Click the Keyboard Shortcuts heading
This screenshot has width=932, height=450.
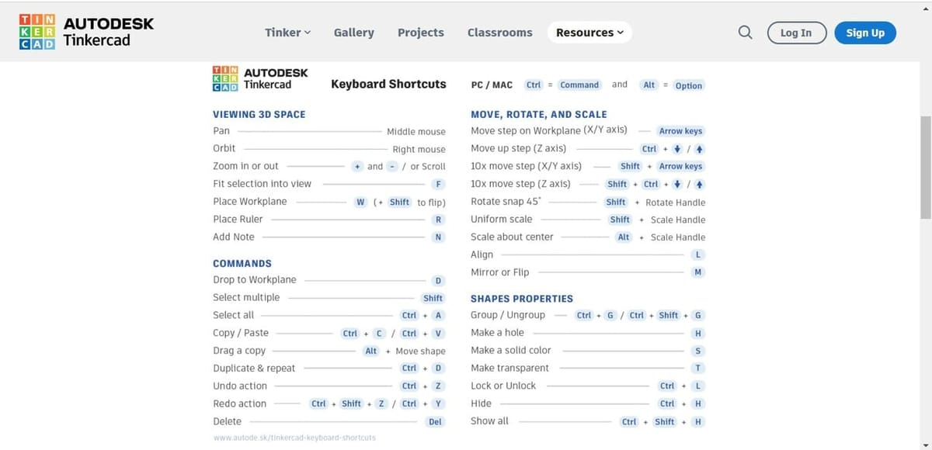(388, 84)
